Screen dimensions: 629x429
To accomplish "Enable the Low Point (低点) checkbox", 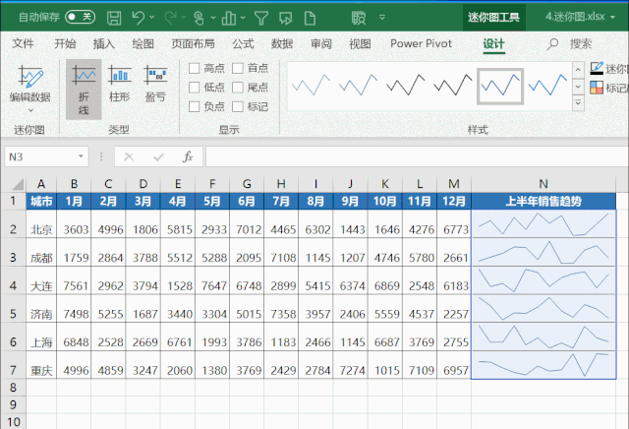I will (195, 88).
